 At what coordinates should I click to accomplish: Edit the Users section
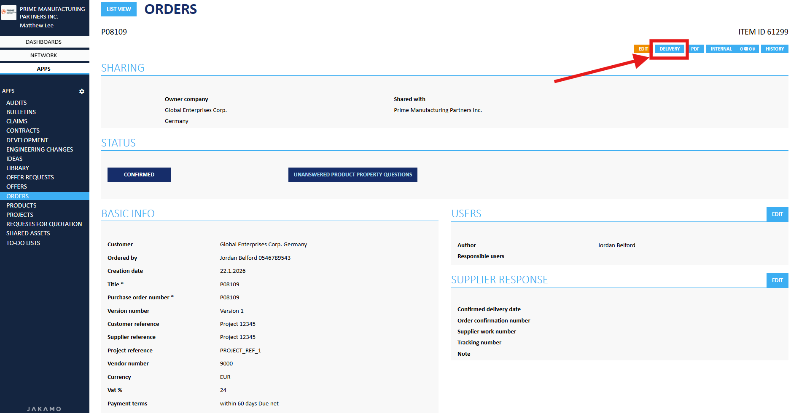pyautogui.click(x=777, y=214)
